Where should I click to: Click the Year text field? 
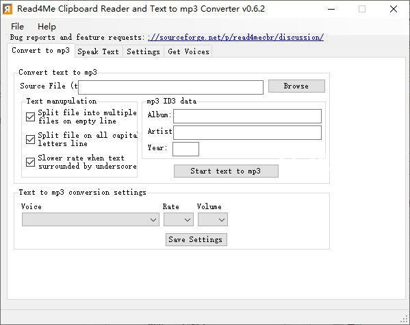(x=185, y=149)
